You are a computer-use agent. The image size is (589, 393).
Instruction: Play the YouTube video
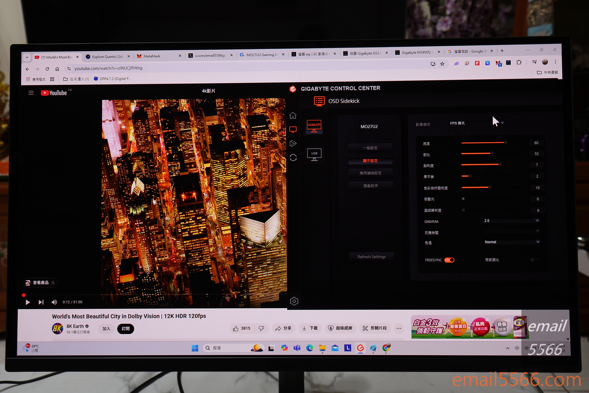coord(28,302)
